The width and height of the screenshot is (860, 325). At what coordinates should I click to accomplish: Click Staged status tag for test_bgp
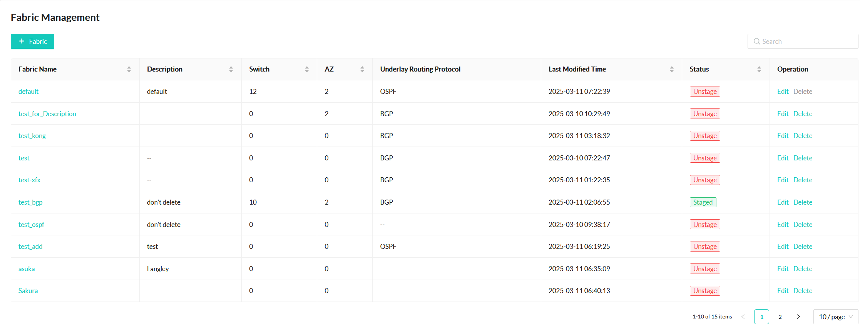pyautogui.click(x=703, y=202)
